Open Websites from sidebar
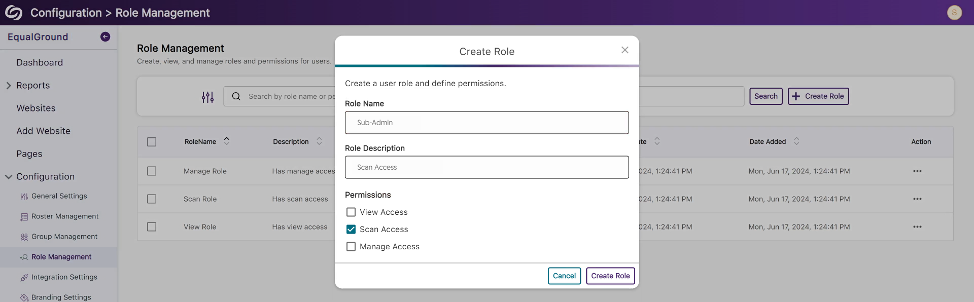Image resolution: width=974 pixels, height=302 pixels. (x=36, y=108)
